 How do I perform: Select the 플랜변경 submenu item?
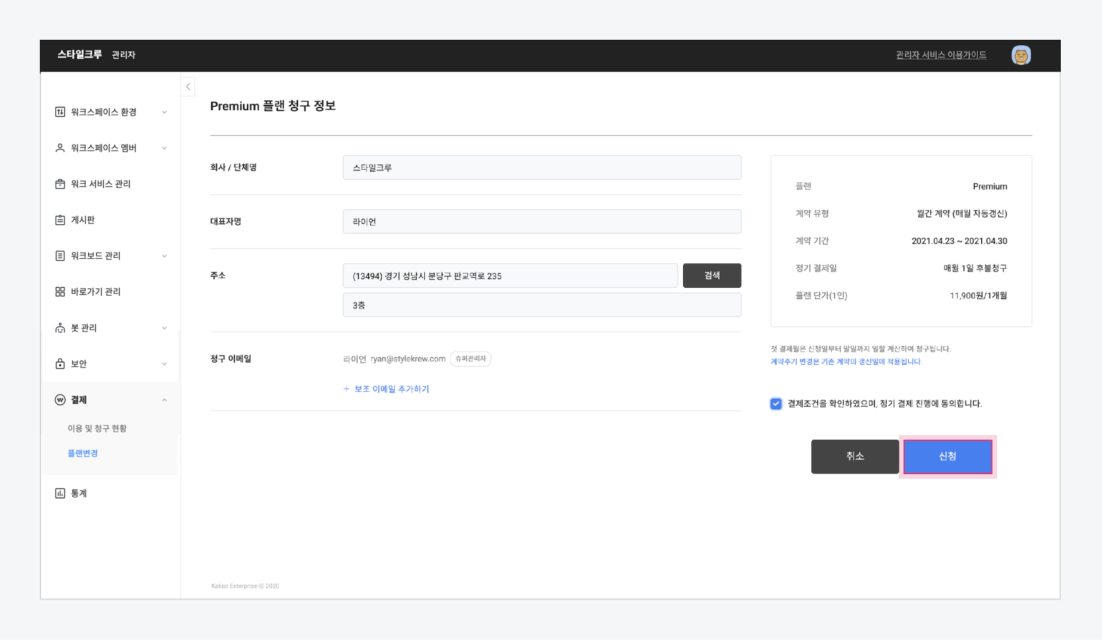(x=83, y=454)
